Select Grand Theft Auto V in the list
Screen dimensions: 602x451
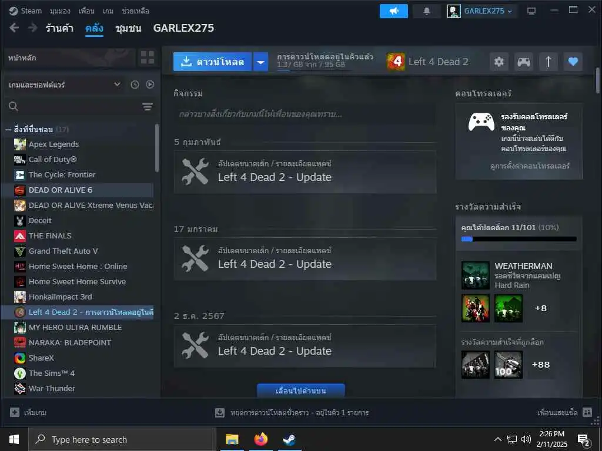coord(77,251)
